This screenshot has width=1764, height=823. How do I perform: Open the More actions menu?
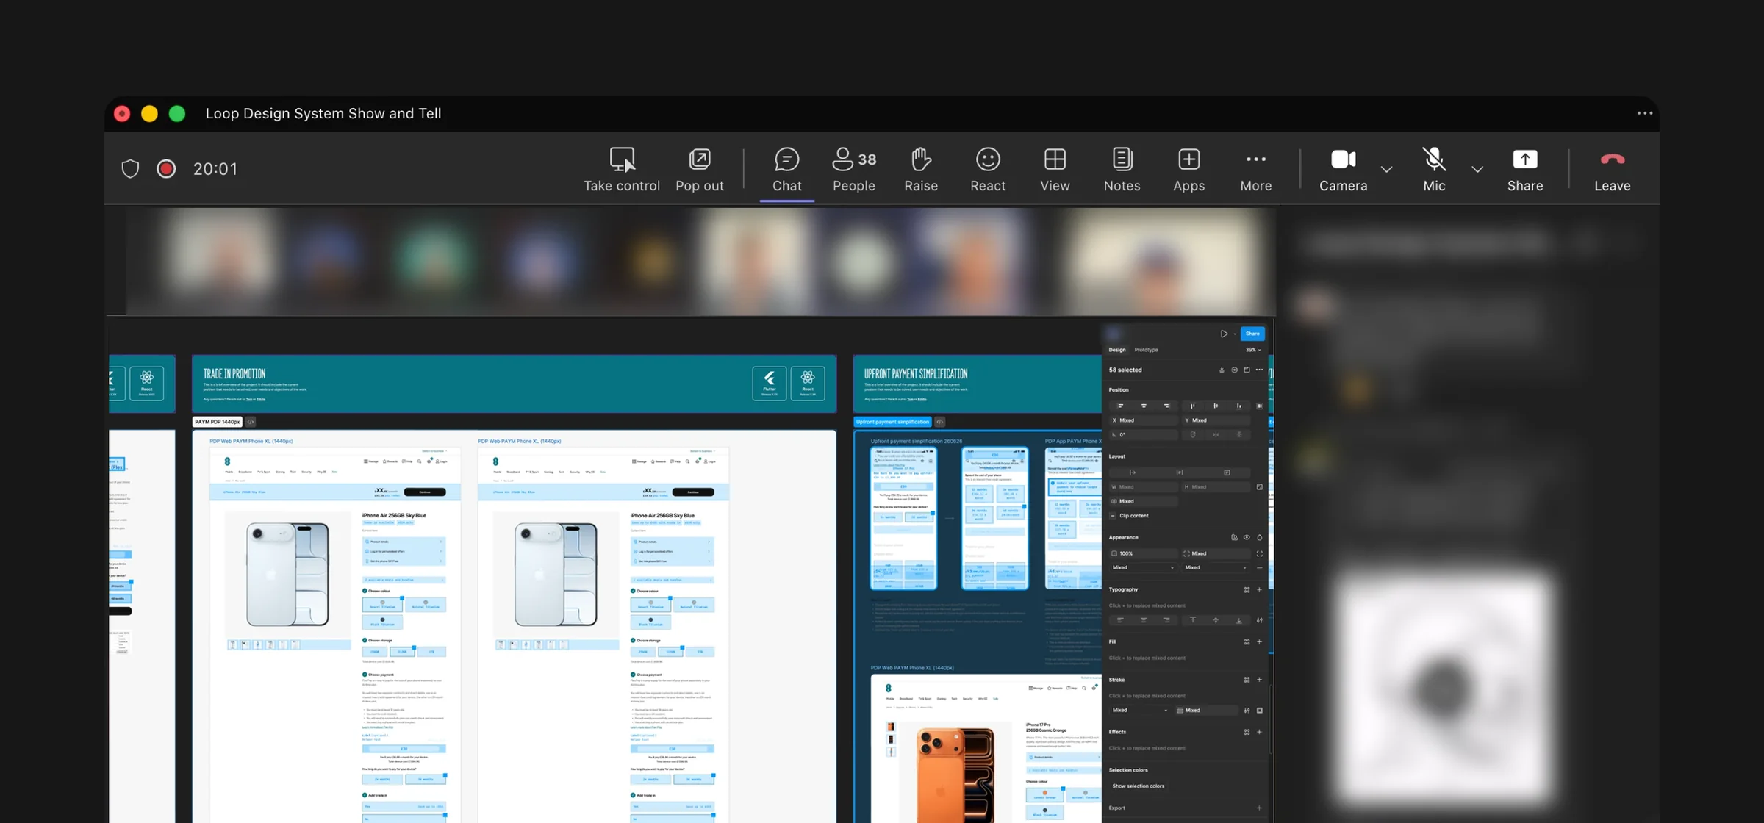pyautogui.click(x=1255, y=170)
